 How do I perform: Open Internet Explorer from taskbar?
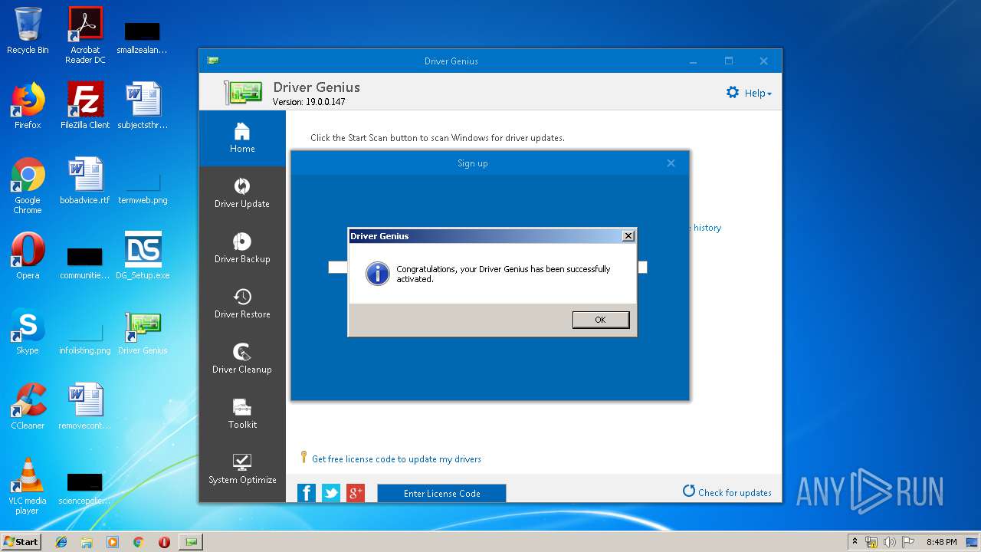[61, 542]
